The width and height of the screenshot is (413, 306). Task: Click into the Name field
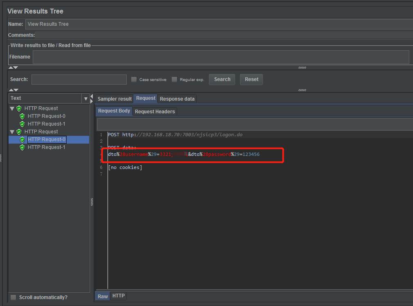click(219, 24)
